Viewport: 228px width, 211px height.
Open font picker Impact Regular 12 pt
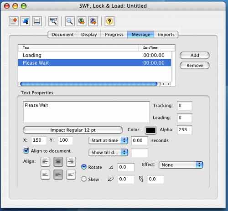pyautogui.click(x=73, y=130)
